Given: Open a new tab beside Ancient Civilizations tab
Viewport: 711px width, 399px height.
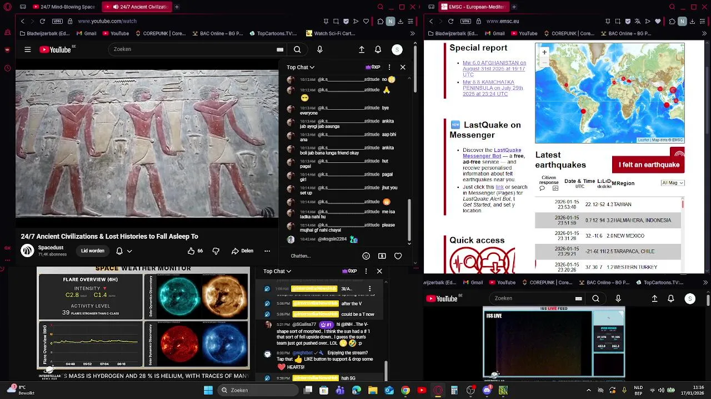Looking at the screenshot, I should coord(177,7).
